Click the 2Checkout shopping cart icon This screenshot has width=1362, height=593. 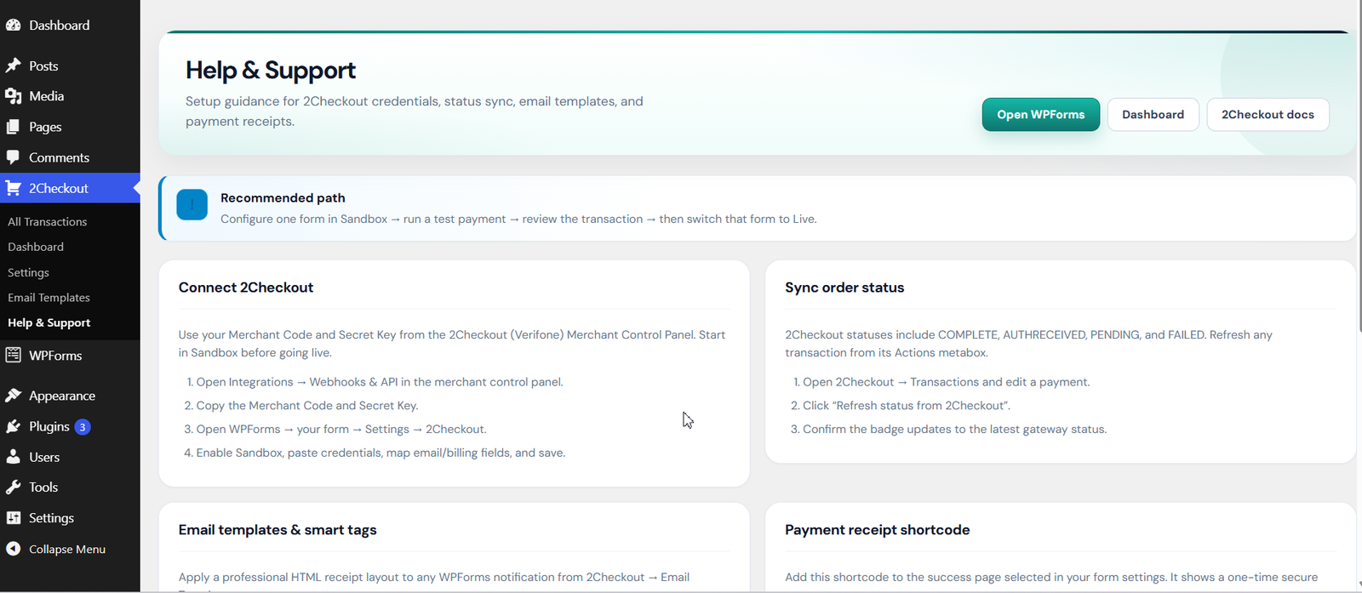coord(14,188)
